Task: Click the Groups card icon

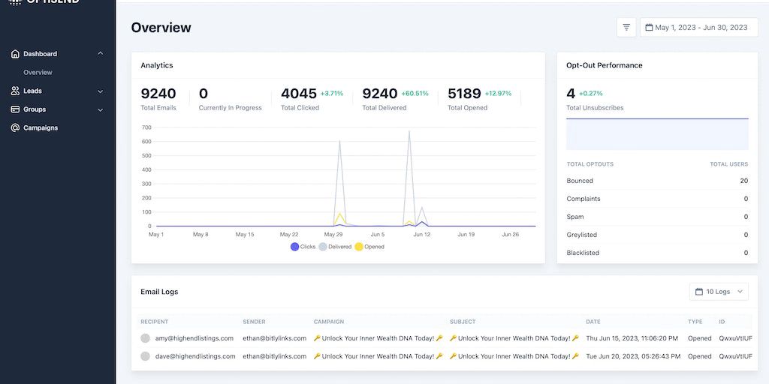Action: pyautogui.click(x=15, y=109)
